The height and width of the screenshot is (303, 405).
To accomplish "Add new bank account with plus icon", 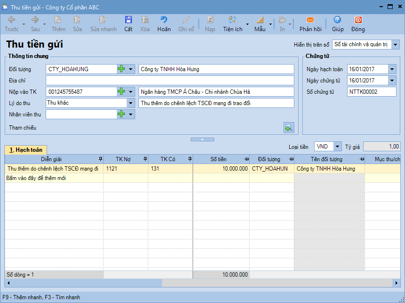I will tap(121, 91).
